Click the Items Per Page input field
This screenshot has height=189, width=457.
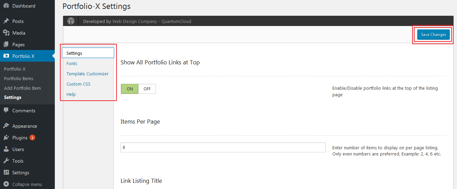click(223, 147)
